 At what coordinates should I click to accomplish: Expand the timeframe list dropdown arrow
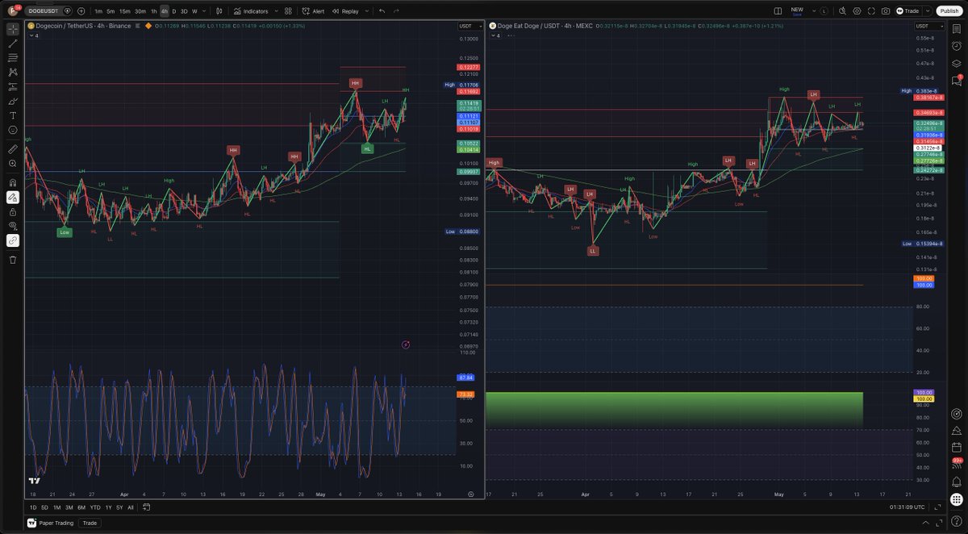204,11
